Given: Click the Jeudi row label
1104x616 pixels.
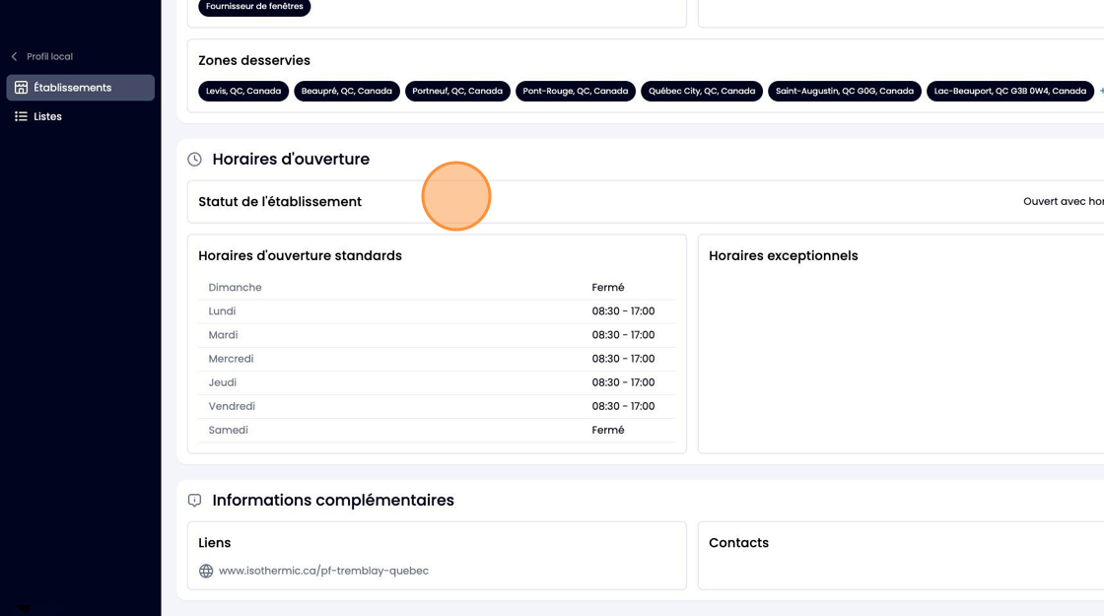Looking at the screenshot, I should point(223,382).
